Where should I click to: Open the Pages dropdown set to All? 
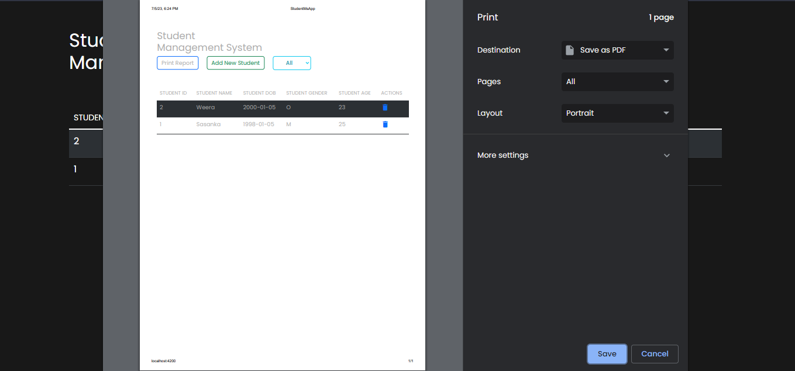pyautogui.click(x=618, y=82)
